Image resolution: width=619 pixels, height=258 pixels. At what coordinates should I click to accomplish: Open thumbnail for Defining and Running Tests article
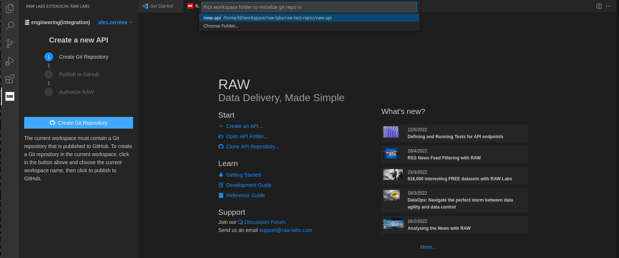pos(391,132)
